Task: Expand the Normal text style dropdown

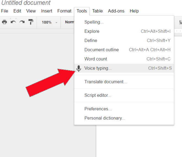Action: (x=69, y=22)
